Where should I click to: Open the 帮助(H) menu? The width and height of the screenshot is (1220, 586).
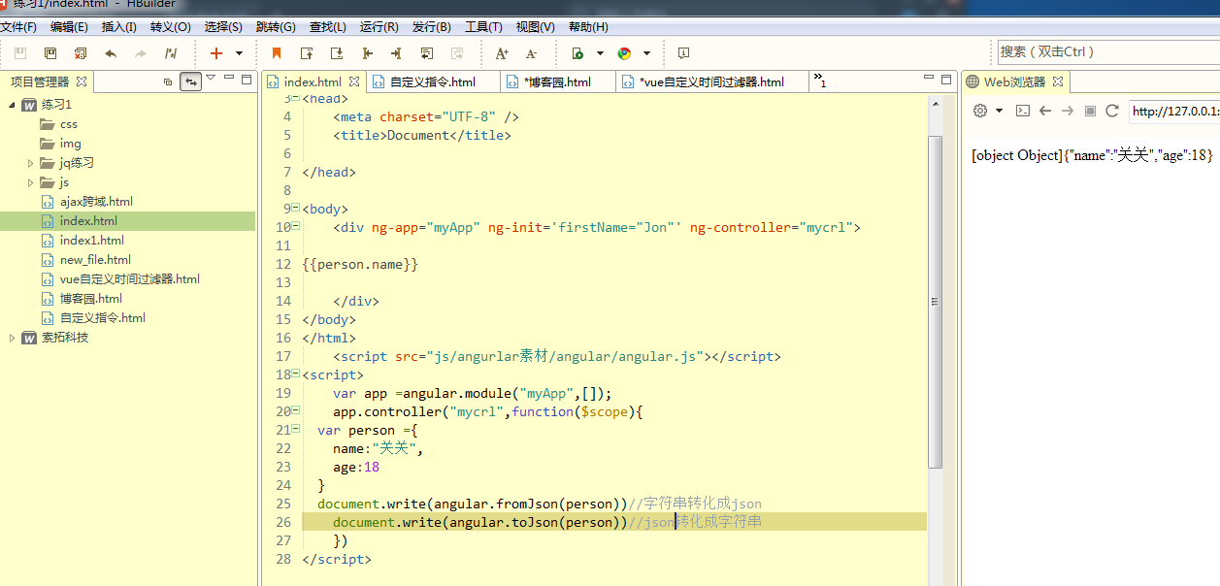[587, 27]
